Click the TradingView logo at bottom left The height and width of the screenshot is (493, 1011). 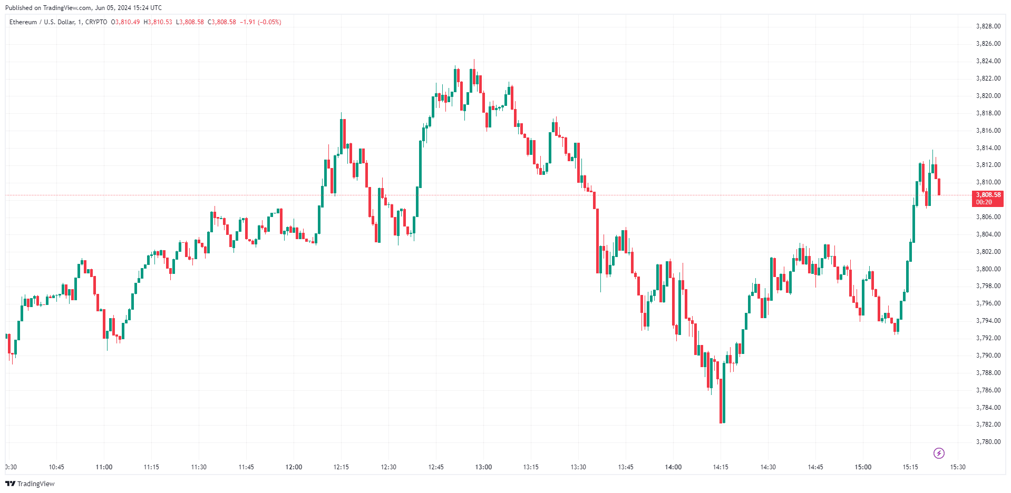tap(30, 484)
